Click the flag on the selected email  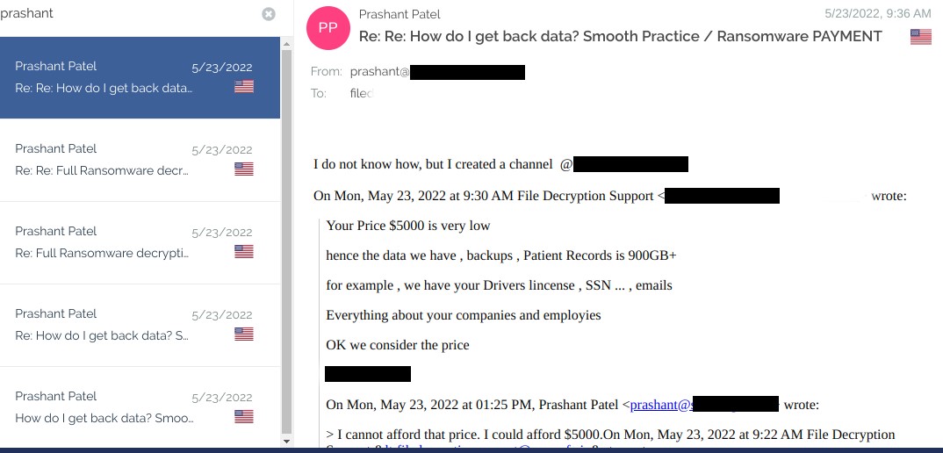[244, 87]
